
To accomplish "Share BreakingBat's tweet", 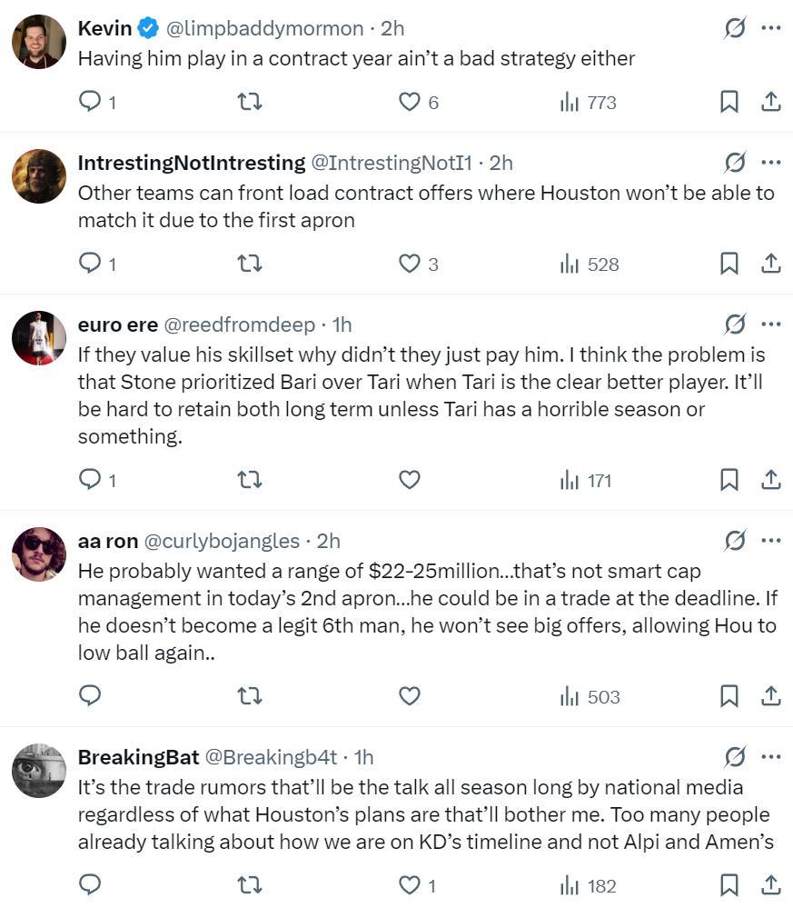I will coord(770,885).
